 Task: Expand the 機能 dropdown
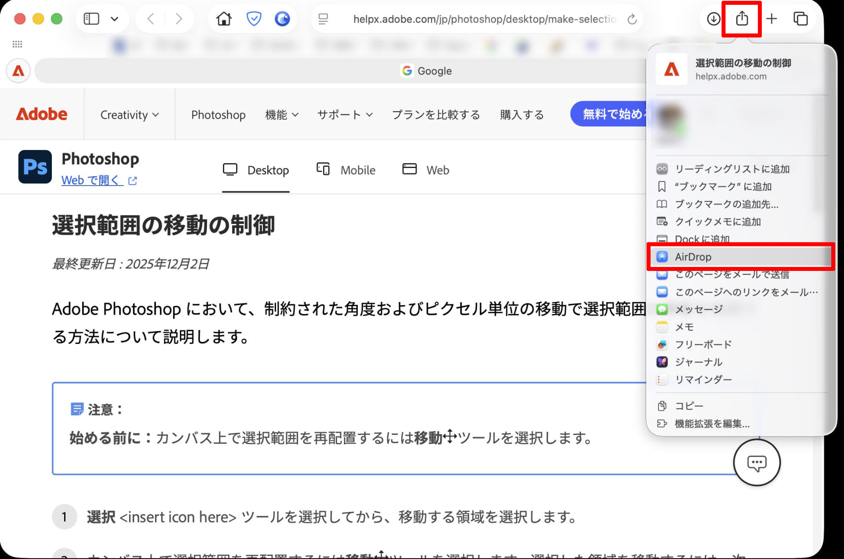tap(281, 115)
